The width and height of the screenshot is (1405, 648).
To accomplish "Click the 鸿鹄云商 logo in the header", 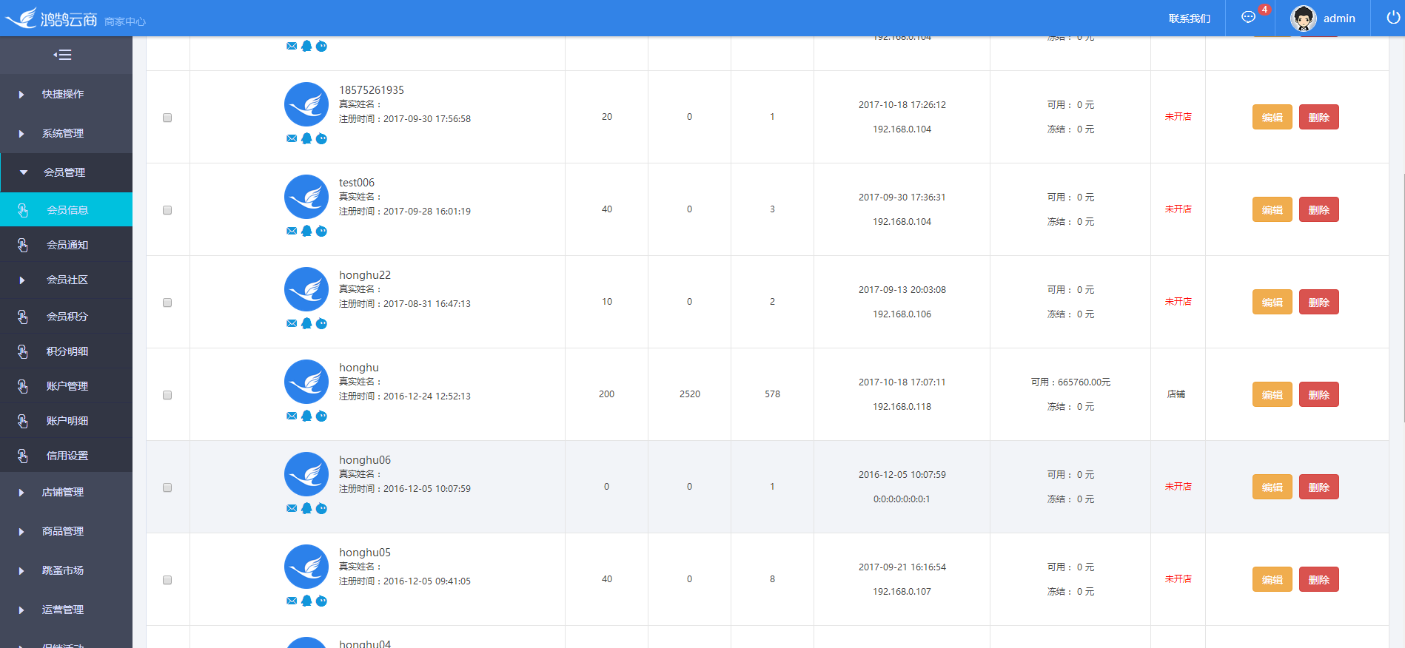I will tap(52, 18).
